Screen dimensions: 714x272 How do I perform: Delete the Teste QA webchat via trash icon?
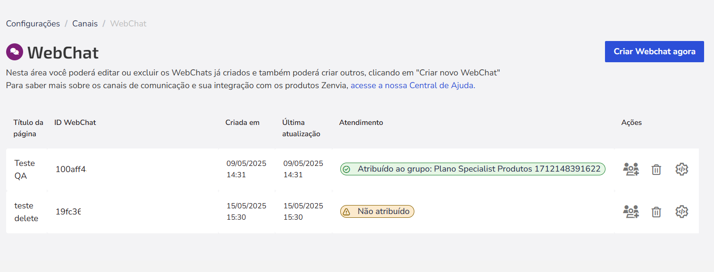click(656, 170)
